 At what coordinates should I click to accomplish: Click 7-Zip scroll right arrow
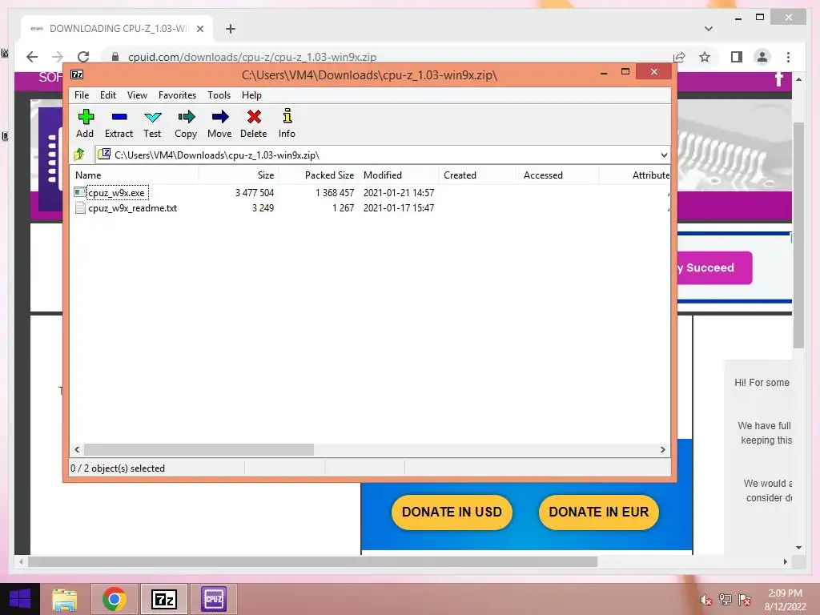tap(662, 450)
